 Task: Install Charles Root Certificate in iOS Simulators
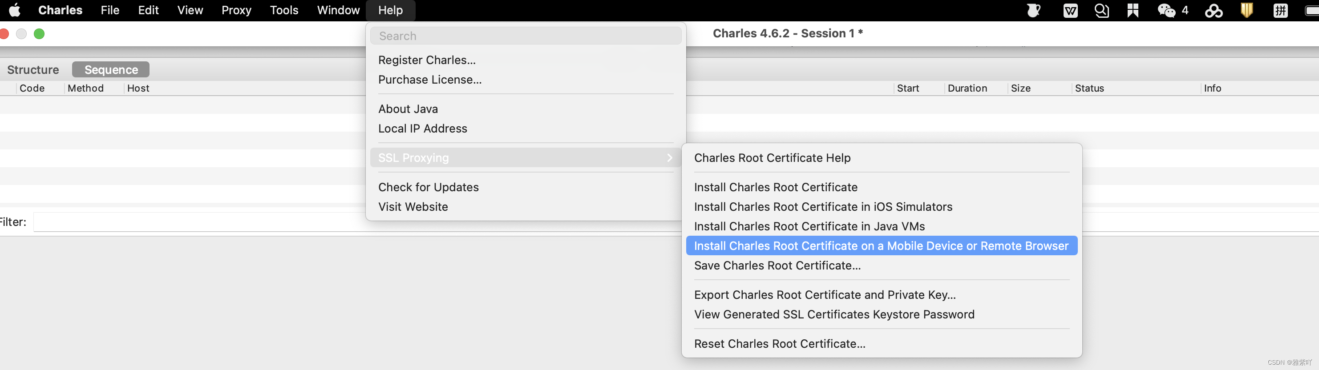point(882,206)
